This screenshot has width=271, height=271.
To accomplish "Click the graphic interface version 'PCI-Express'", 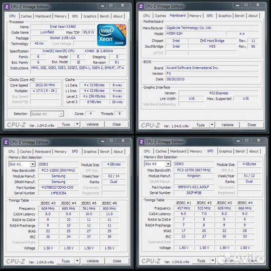I will pyautogui.click(x=219, y=93).
